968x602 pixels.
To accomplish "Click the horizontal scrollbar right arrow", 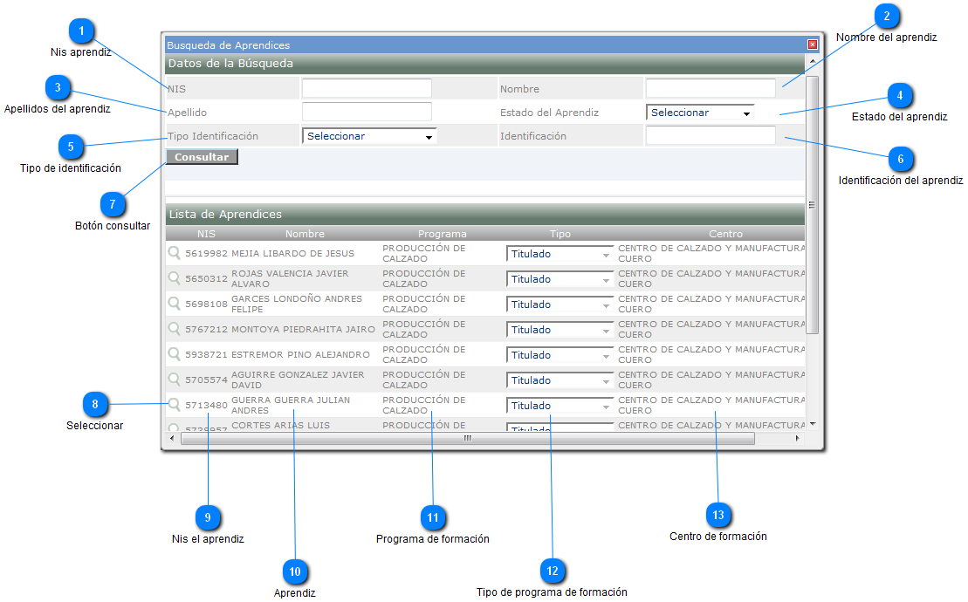I will tap(798, 439).
